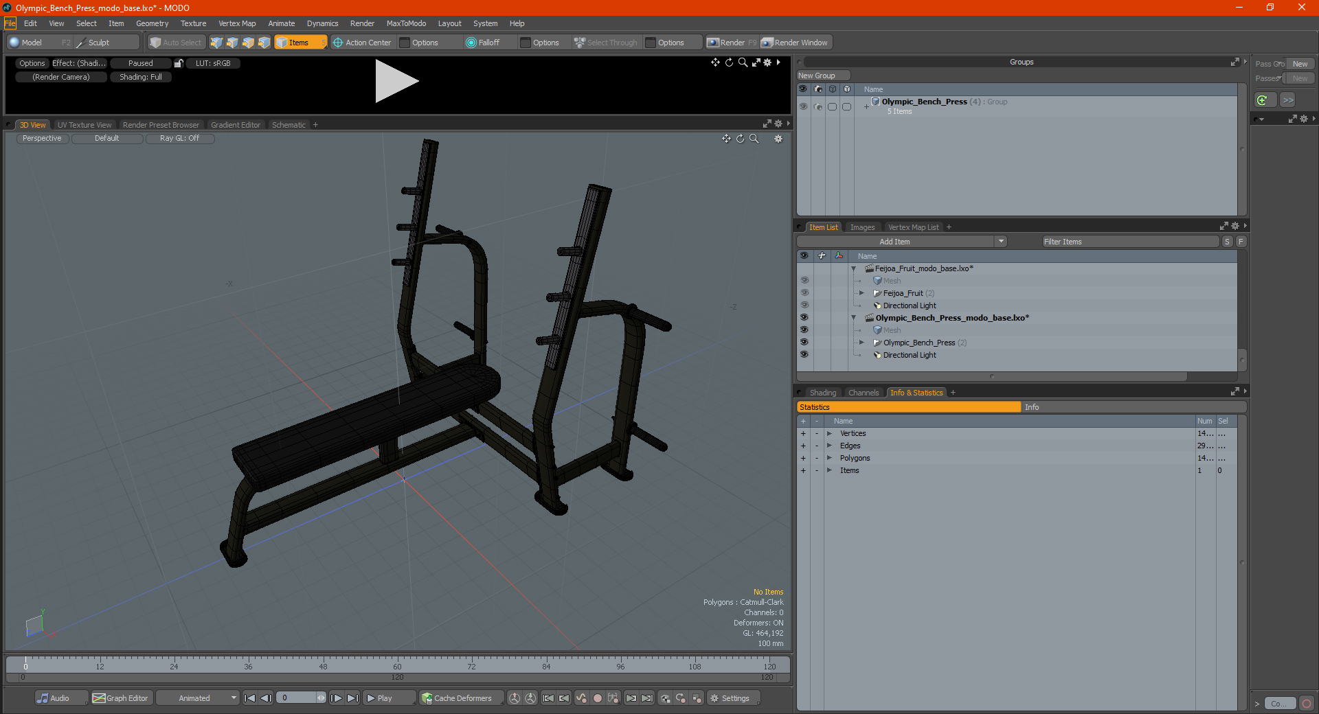
Task: Toggle visibility of Feijoa_Fruit item
Action: click(x=804, y=293)
